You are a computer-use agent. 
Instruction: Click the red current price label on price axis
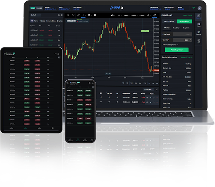pos(156,70)
